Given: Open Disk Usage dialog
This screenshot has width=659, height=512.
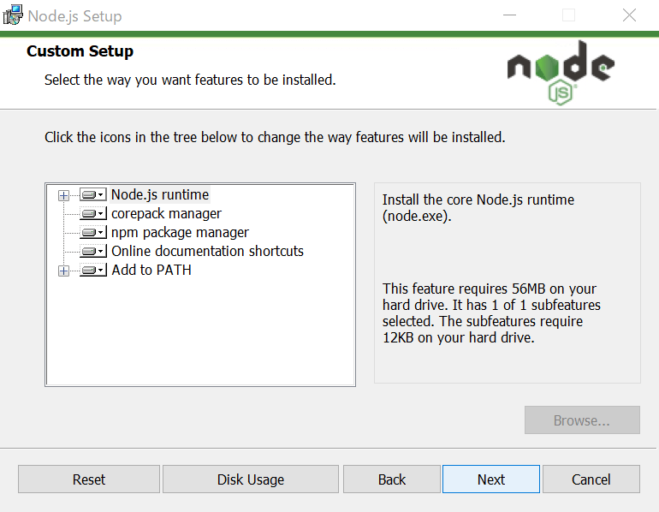Looking at the screenshot, I should (250, 479).
